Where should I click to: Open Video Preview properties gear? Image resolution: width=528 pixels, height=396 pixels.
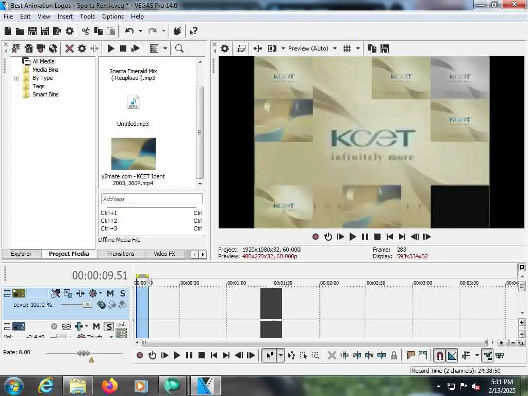coord(225,48)
